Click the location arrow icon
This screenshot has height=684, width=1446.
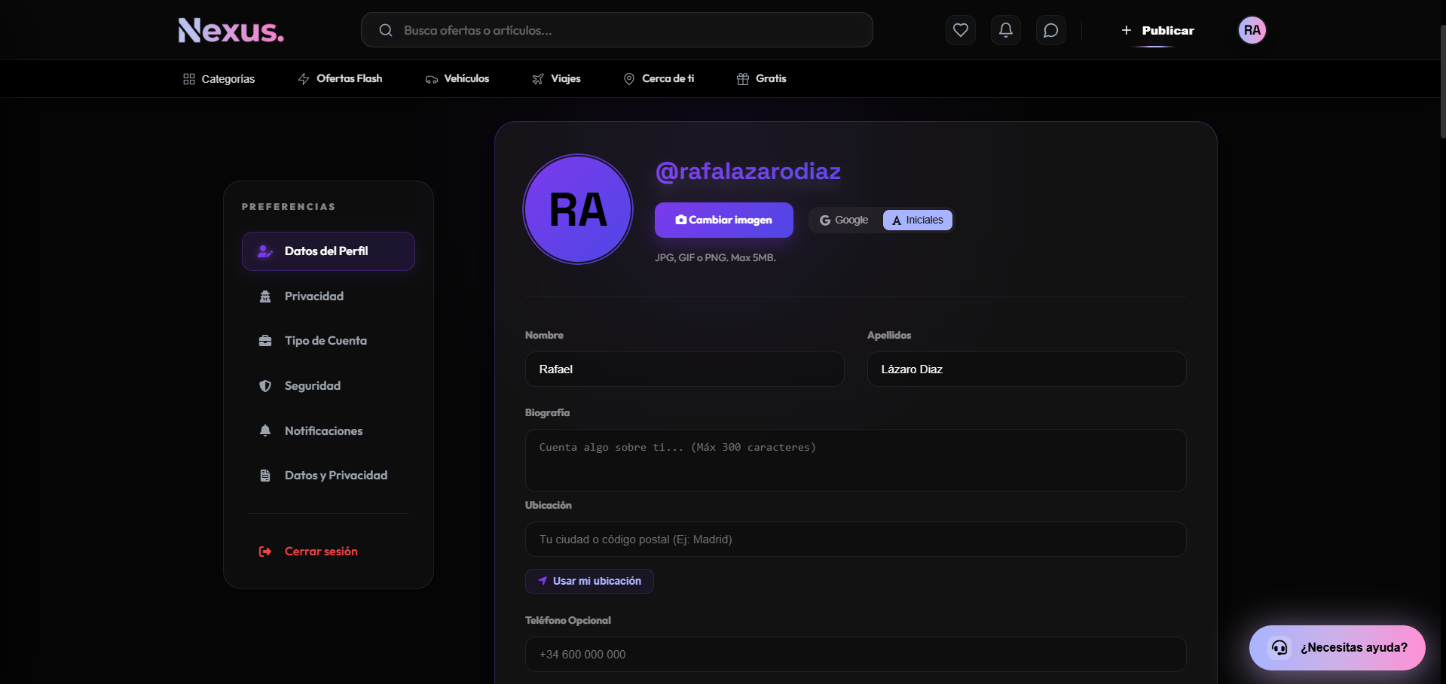(x=543, y=581)
